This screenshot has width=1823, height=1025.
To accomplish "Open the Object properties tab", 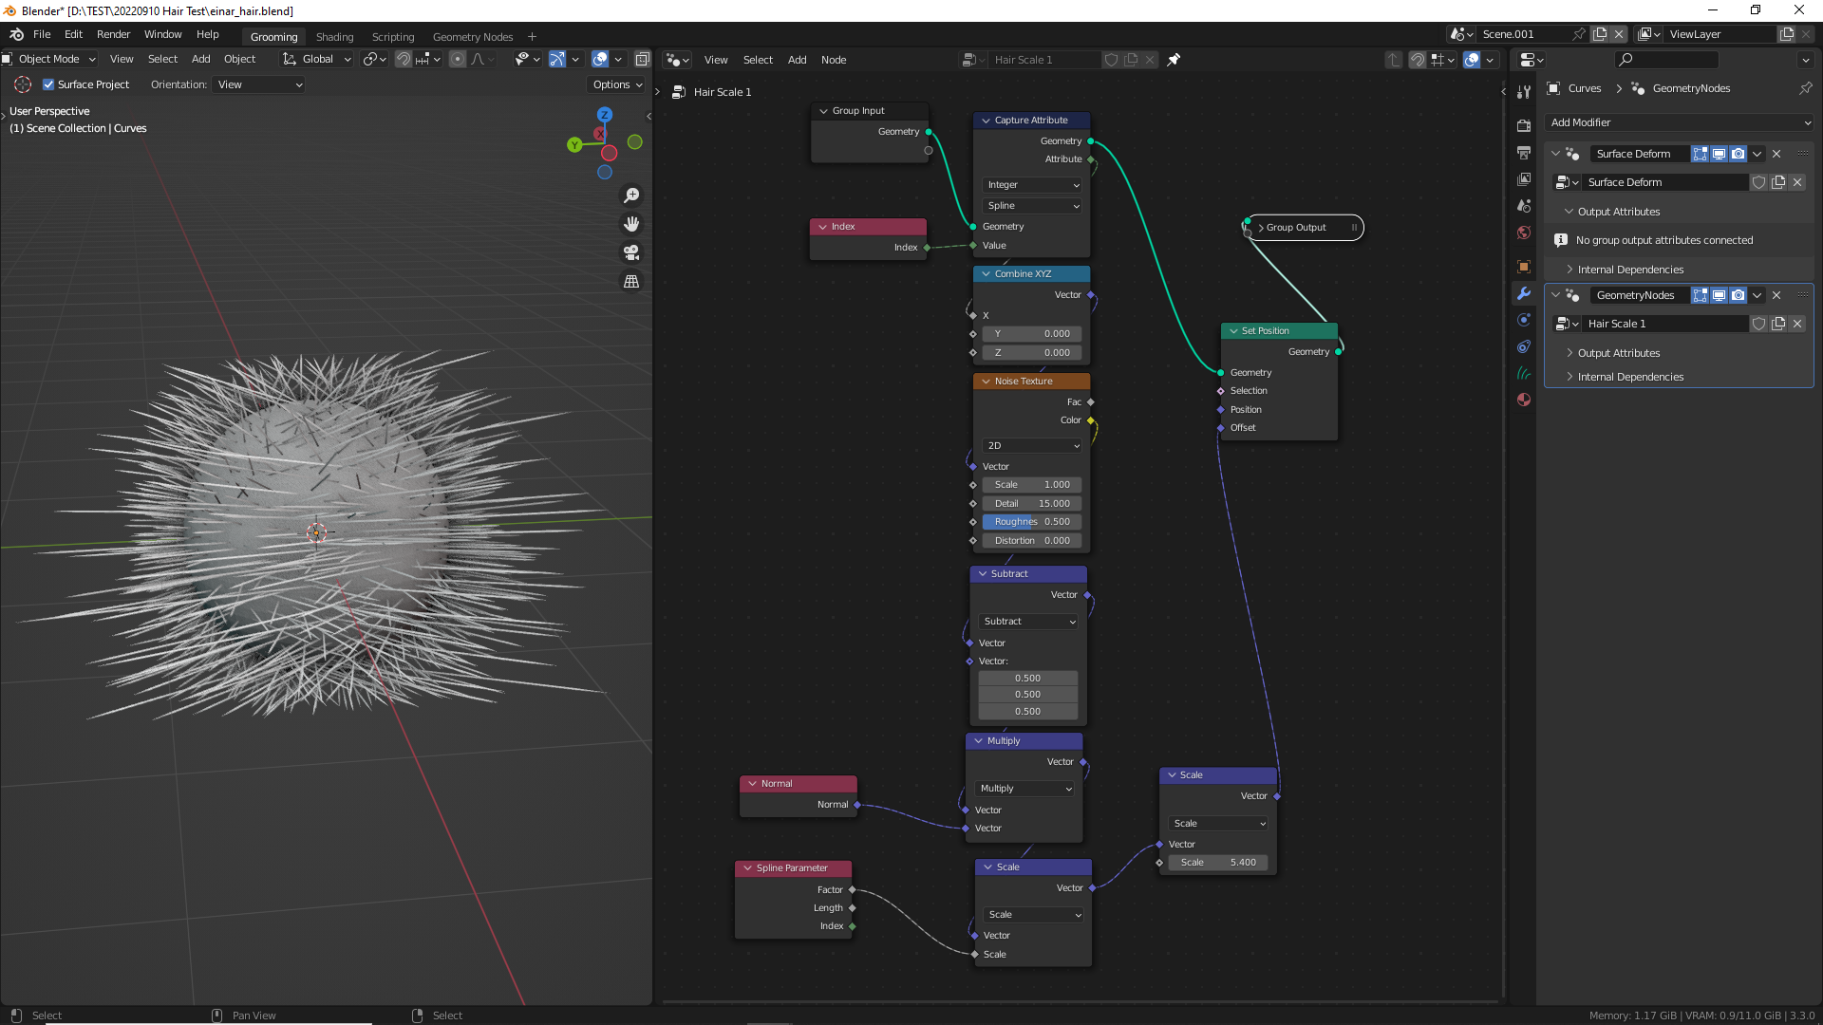I will 1524,267.
